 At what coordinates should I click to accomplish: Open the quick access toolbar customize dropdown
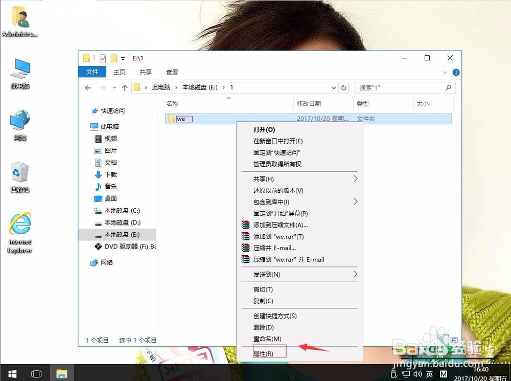[123, 59]
